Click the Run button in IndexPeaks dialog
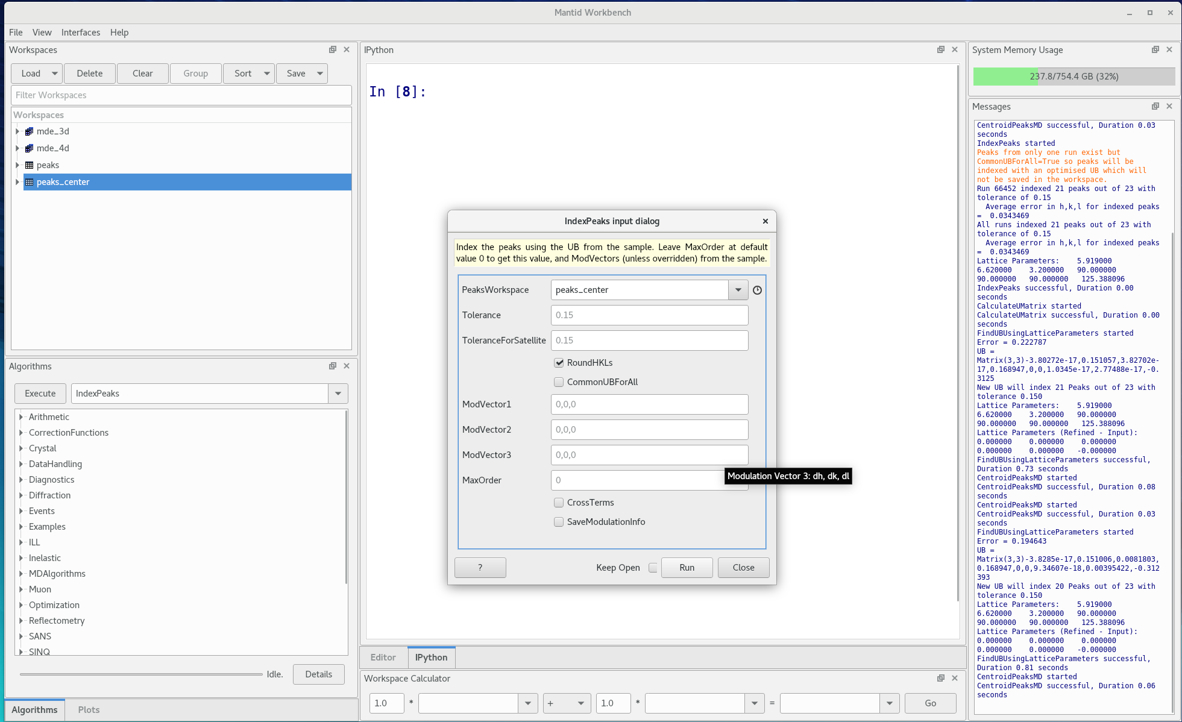 [x=687, y=567]
